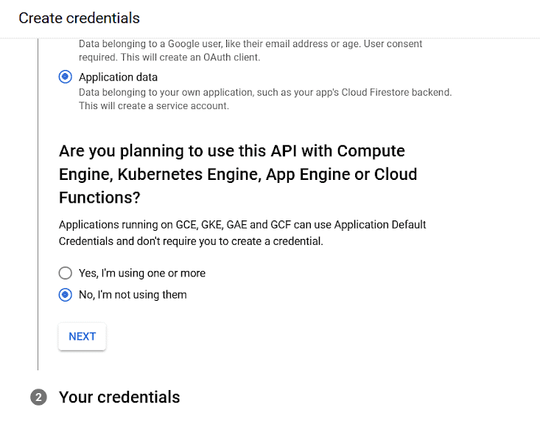Select the 'No, I'm not using them' radio
This screenshot has height=421, width=540.
coord(66,295)
